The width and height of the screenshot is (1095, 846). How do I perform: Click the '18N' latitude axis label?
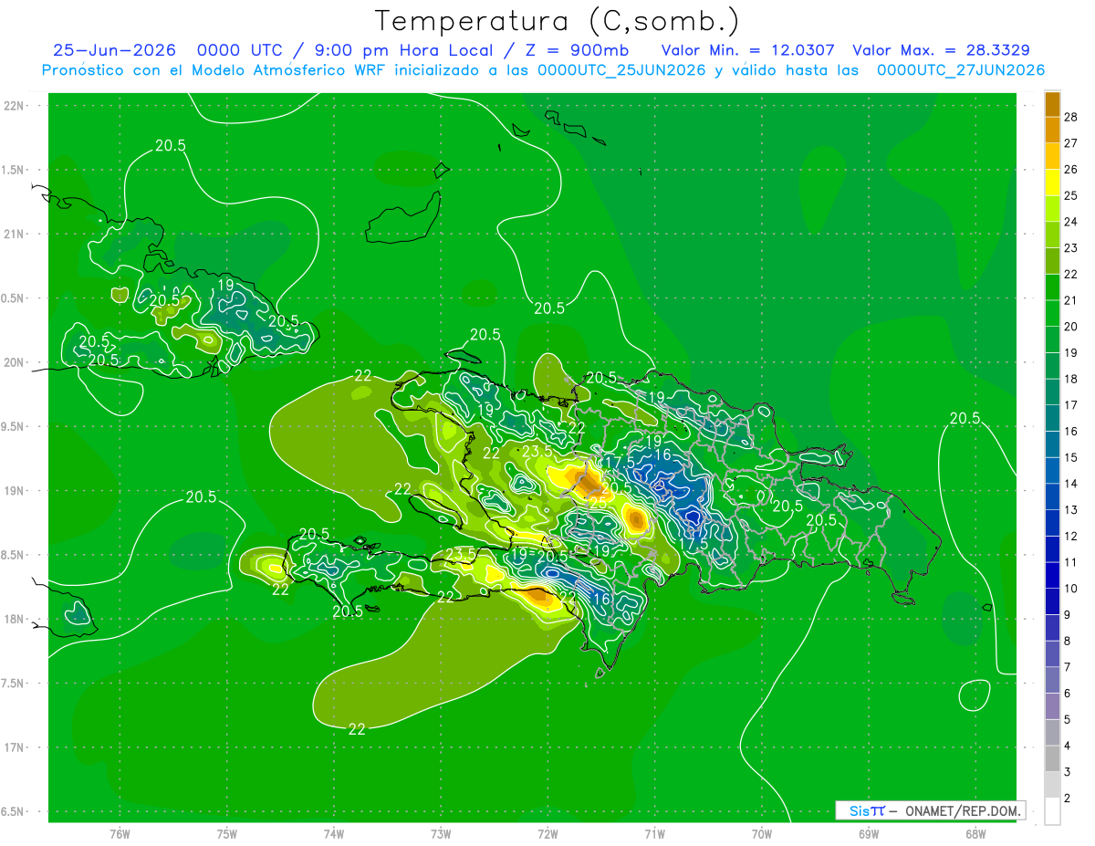[x=14, y=619]
